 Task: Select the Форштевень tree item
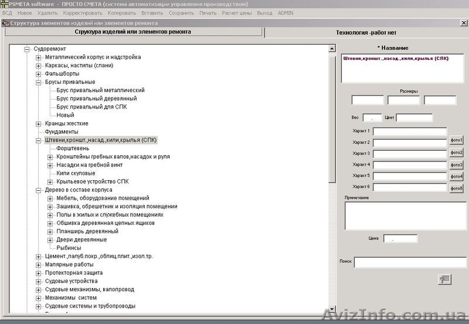(x=73, y=149)
